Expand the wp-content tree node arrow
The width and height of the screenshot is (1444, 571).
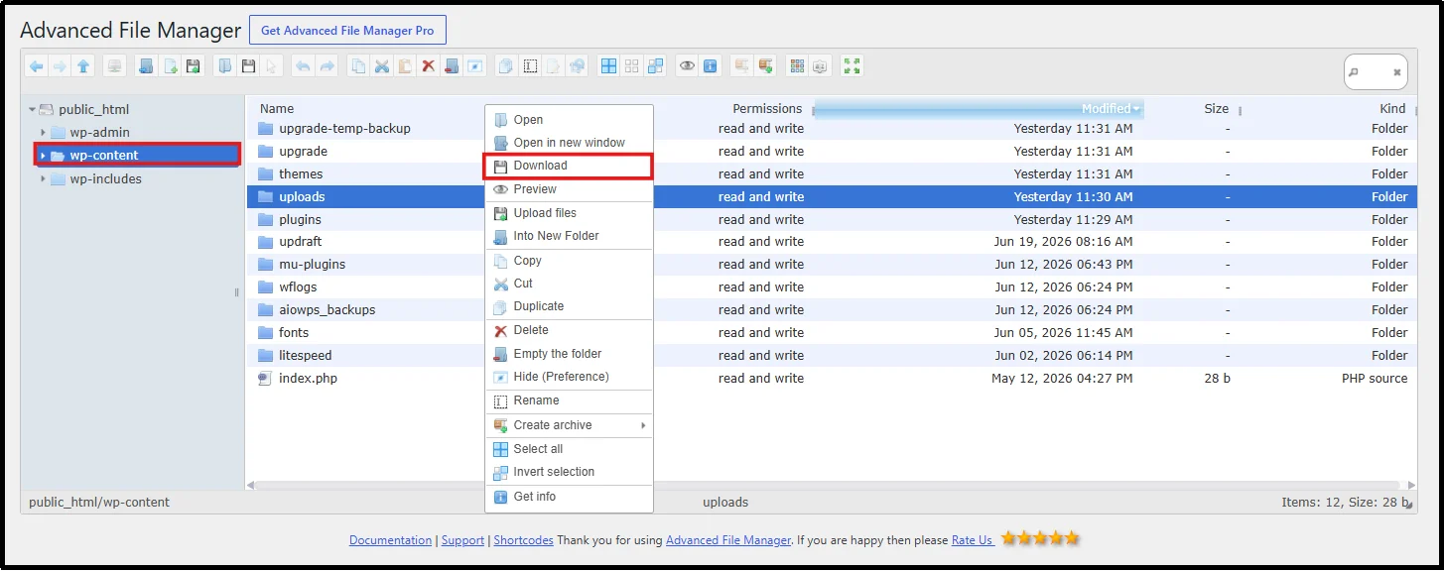pyautogui.click(x=43, y=156)
